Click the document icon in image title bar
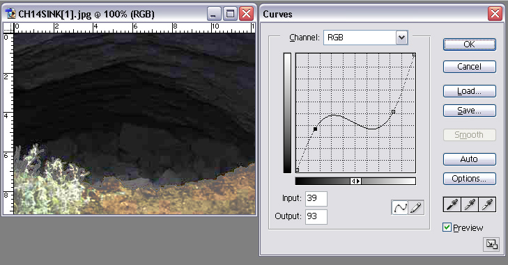 pos(10,14)
